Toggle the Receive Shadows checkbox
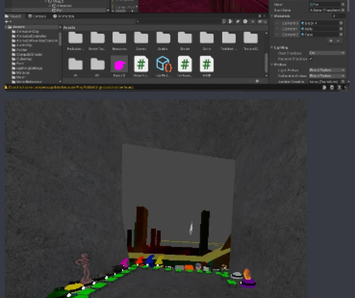Viewport: 355px width, 298px height. point(311,59)
